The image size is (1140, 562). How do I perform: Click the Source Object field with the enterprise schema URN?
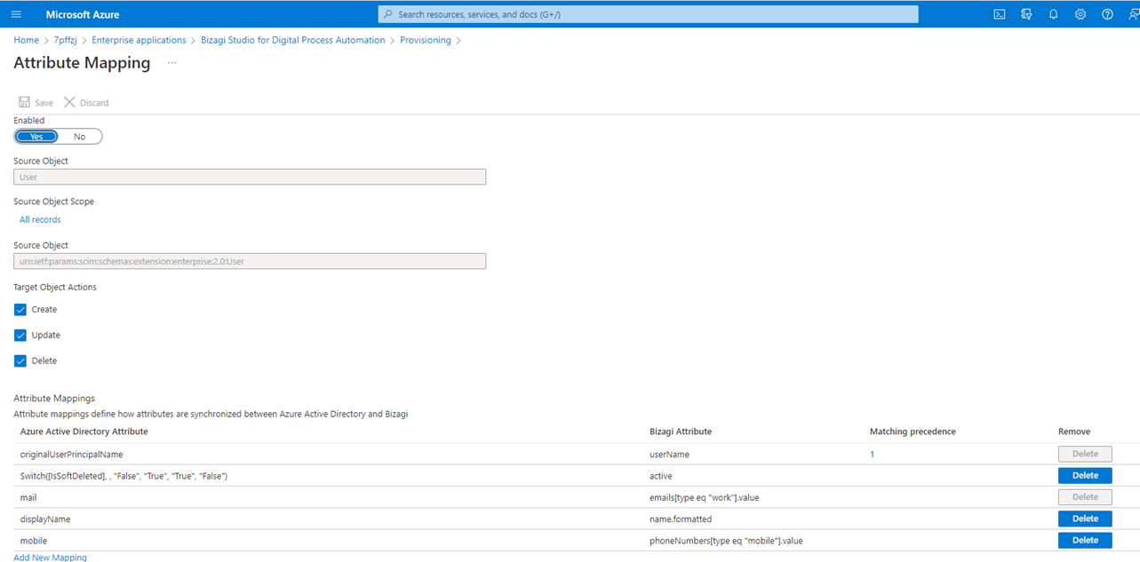(250, 261)
